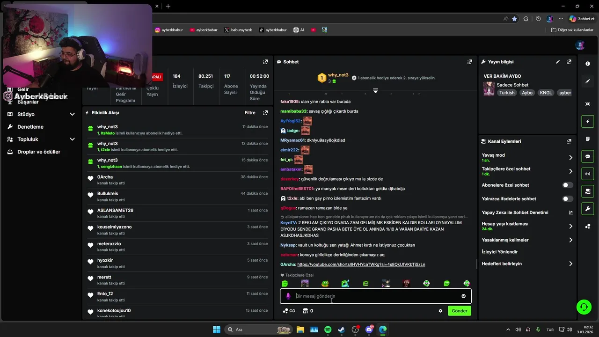Click the Windows taskbar search box

[x=258, y=330]
